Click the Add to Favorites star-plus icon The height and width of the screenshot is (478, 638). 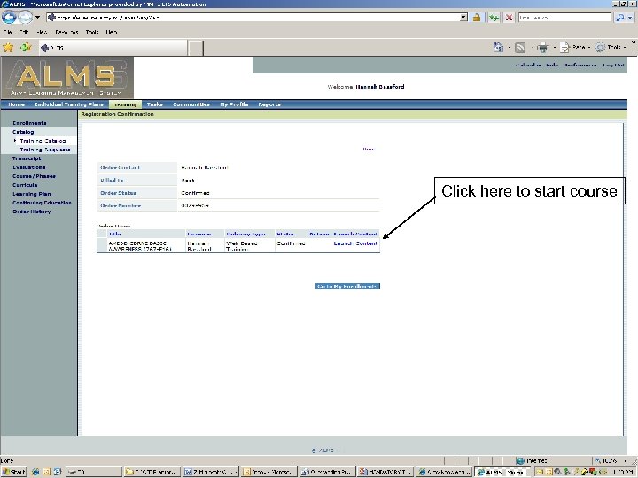coord(26,48)
